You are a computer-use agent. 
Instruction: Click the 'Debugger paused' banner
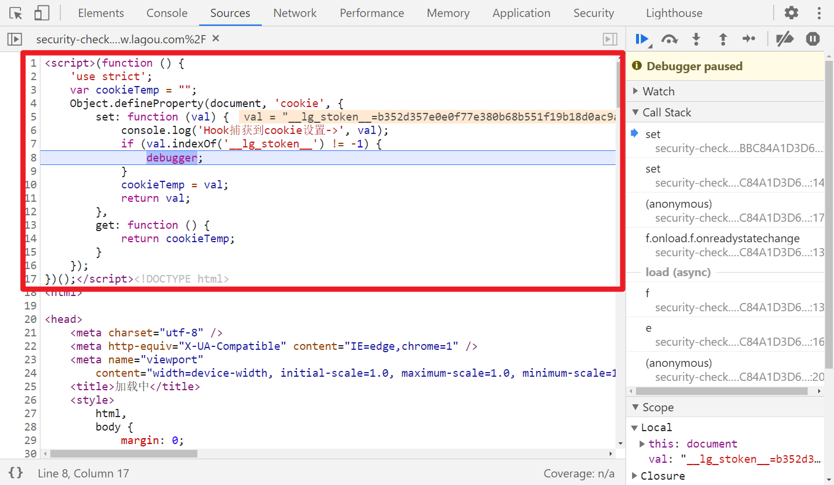tap(726, 66)
